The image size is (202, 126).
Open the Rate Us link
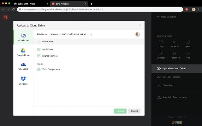[182, 117]
